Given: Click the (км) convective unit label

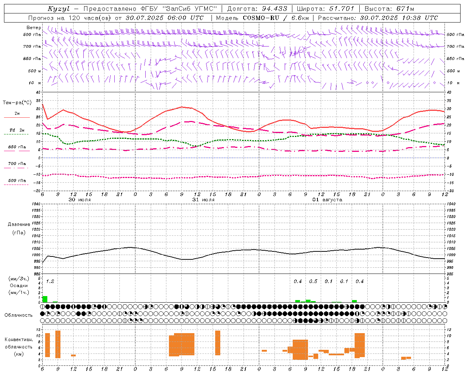Looking at the screenshot, I should [x=19, y=354].
